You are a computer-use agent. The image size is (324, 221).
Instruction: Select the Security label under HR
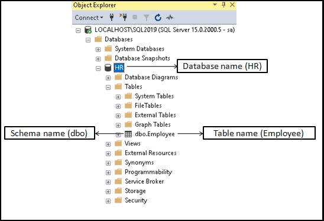[x=136, y=200]
